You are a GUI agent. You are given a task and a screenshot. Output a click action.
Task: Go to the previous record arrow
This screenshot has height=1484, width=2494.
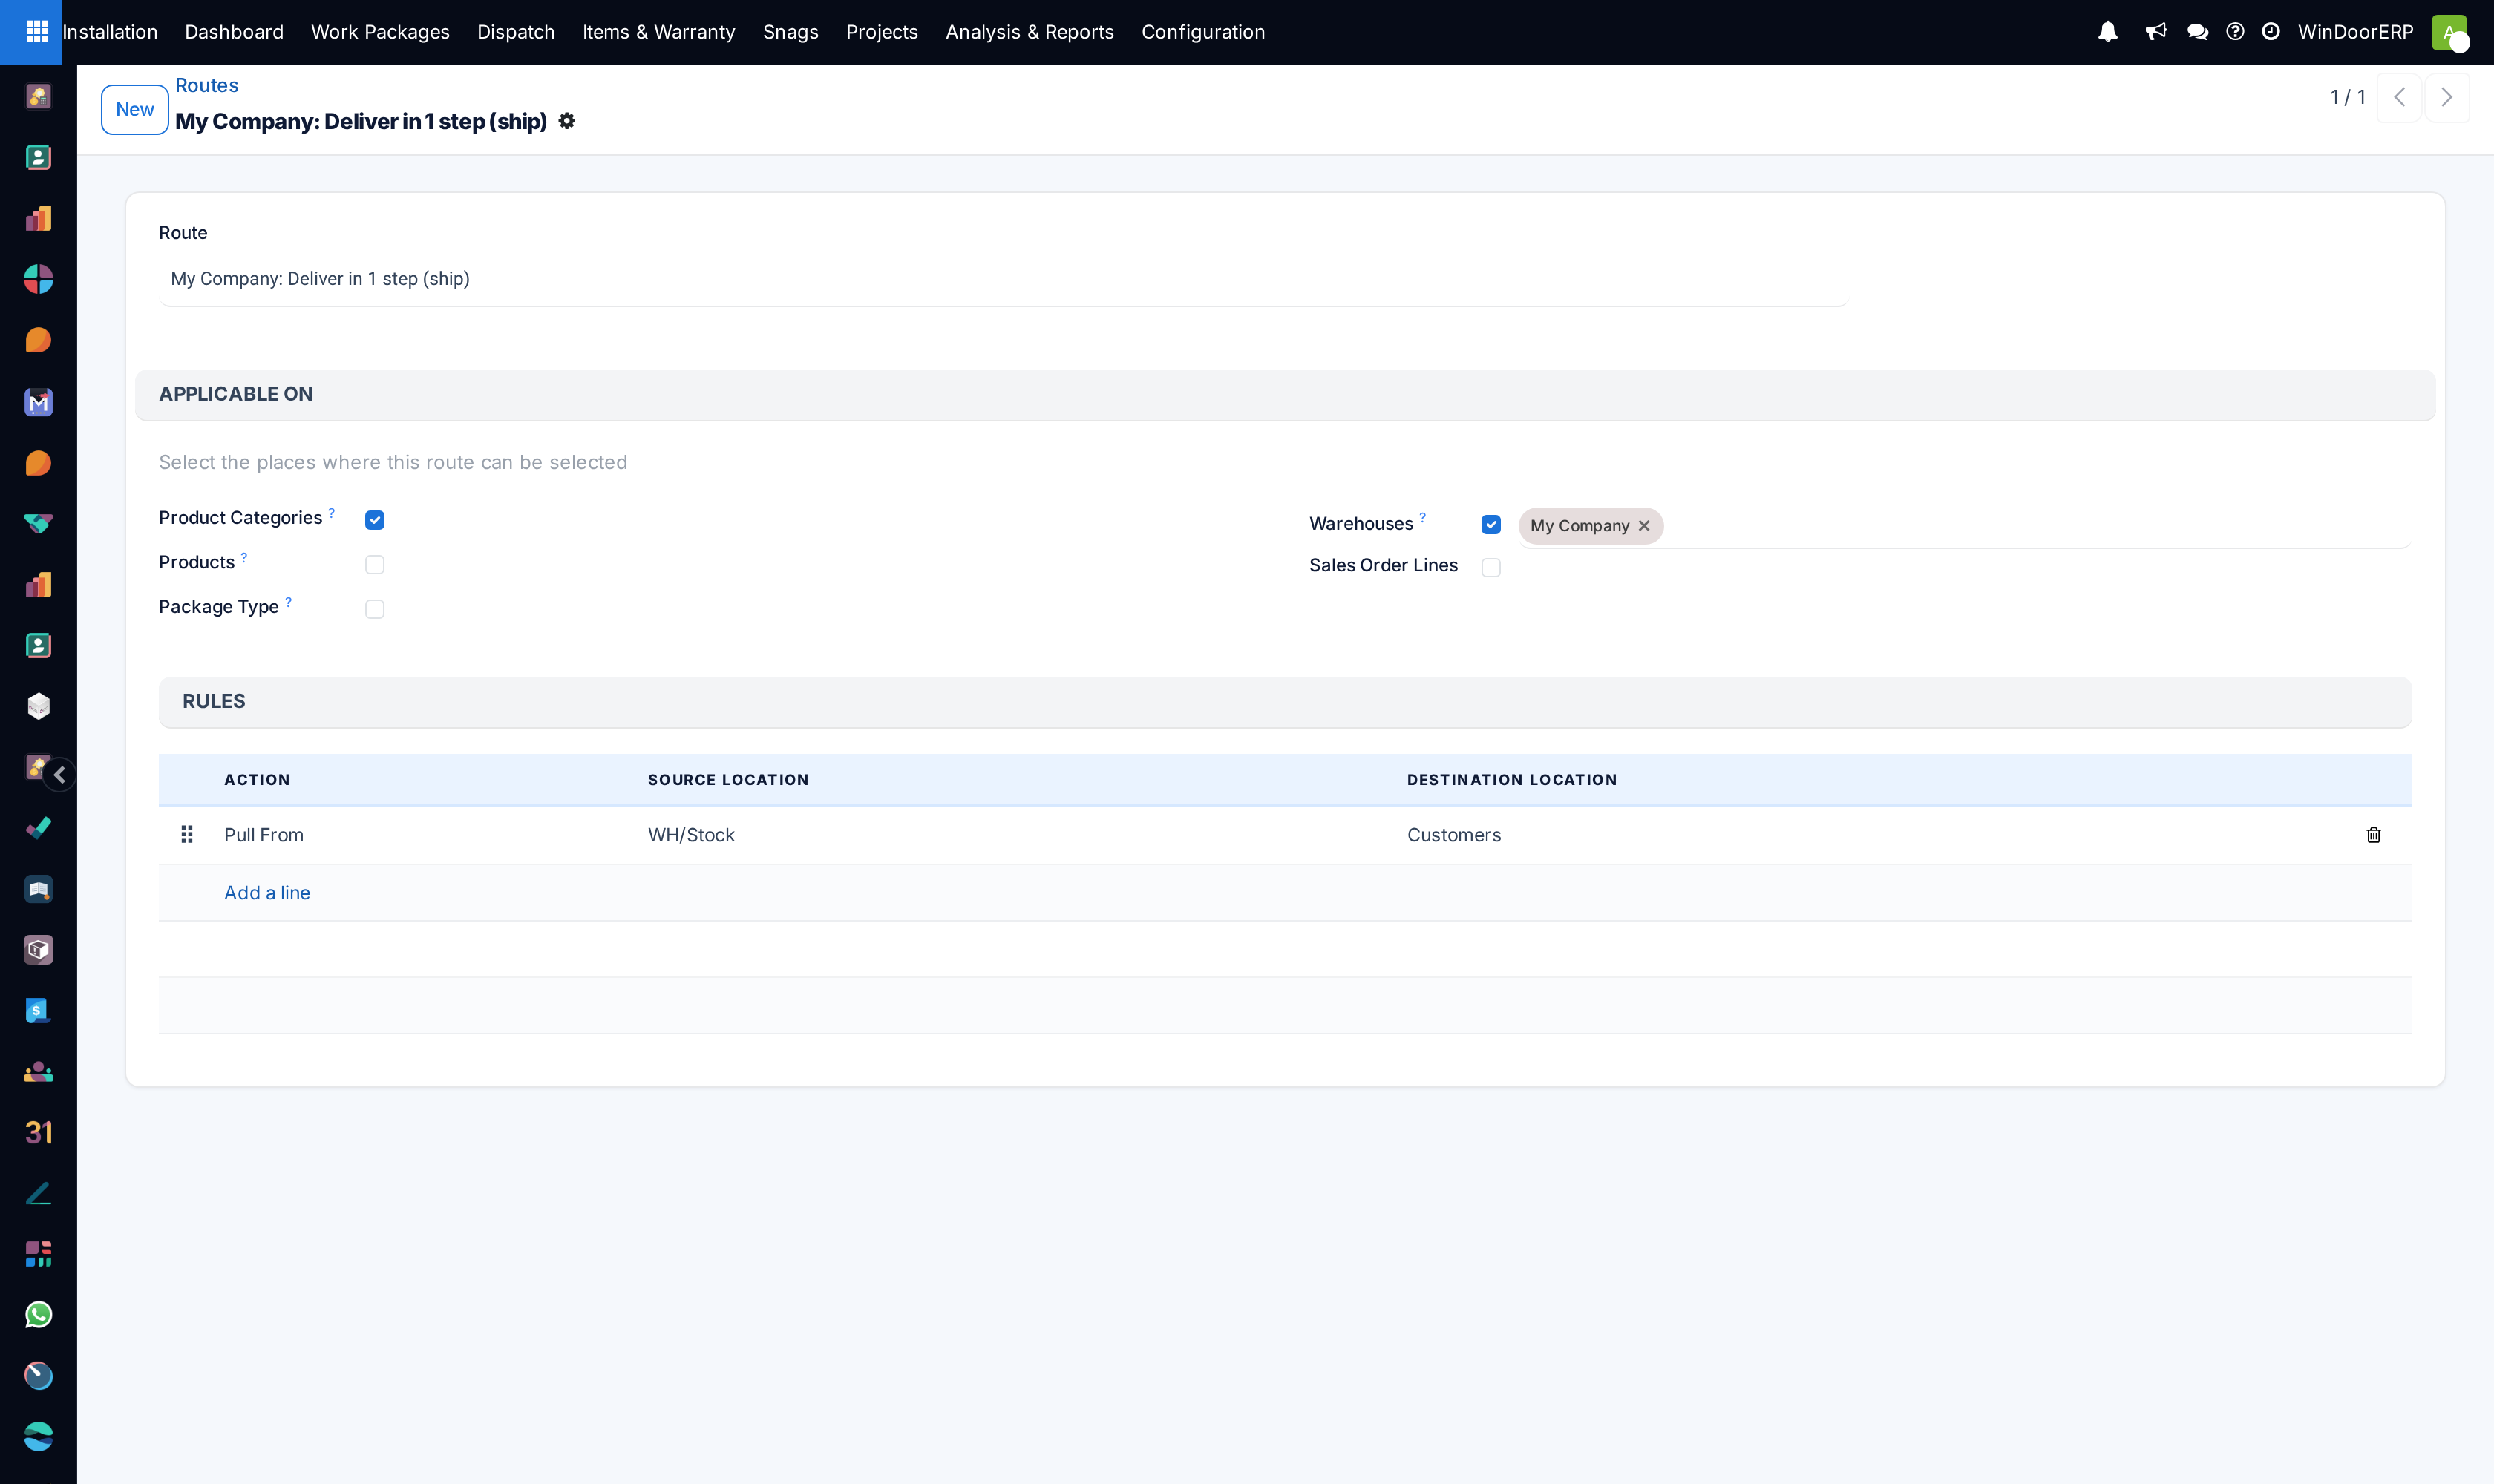coord(2399,97)
